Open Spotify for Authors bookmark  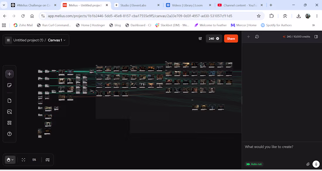(x=276, y=25)
